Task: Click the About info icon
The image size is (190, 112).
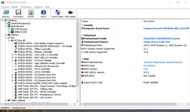Action: click(x=43, y=12)
